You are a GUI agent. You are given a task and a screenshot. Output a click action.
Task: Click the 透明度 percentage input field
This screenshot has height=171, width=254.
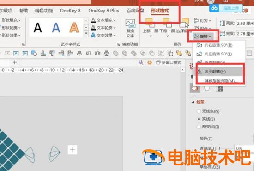244,148
